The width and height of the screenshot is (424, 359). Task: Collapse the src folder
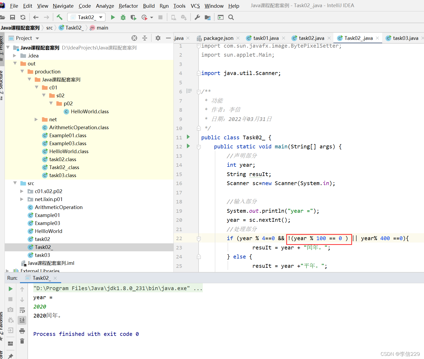(15, 183)
